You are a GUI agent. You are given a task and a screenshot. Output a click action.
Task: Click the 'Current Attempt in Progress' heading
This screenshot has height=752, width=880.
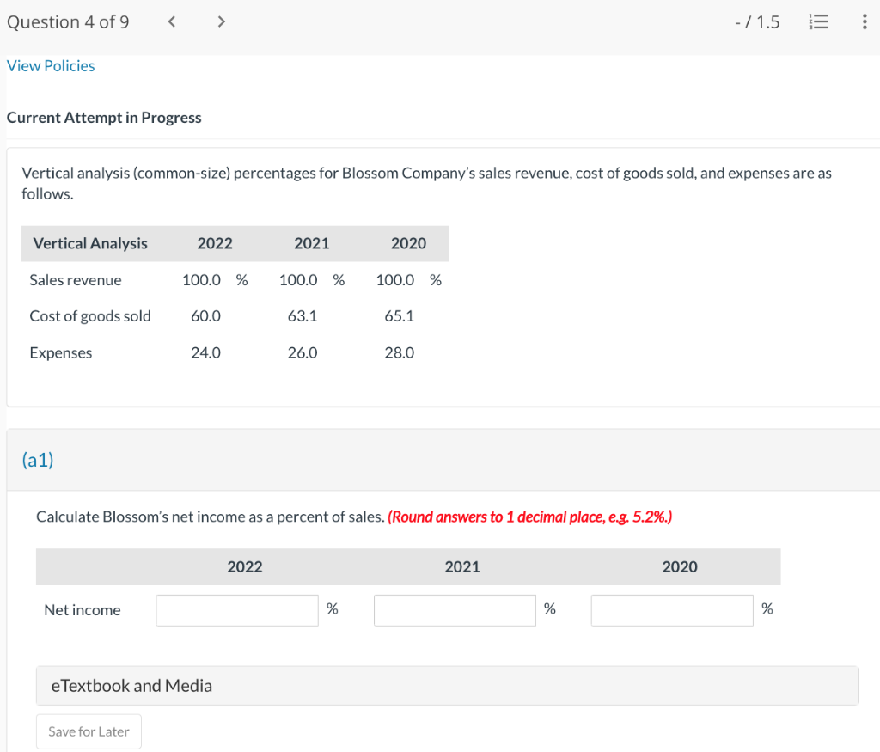[104, 118]
